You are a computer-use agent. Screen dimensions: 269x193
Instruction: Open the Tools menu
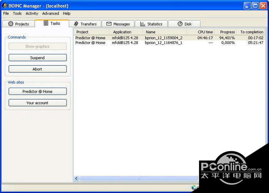coord(17,13)
